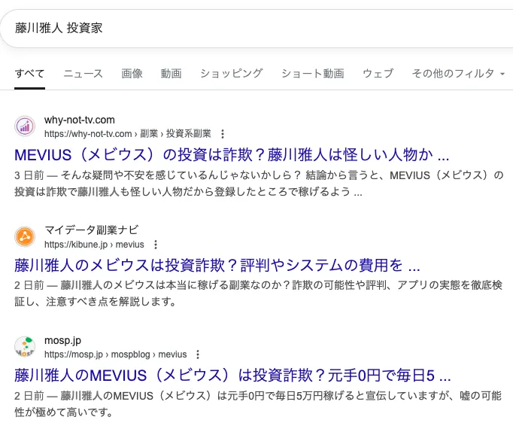
Task: Open result MEVIUS（メビウス）の投資は詐欺？
Action: [x=232, y=154]
